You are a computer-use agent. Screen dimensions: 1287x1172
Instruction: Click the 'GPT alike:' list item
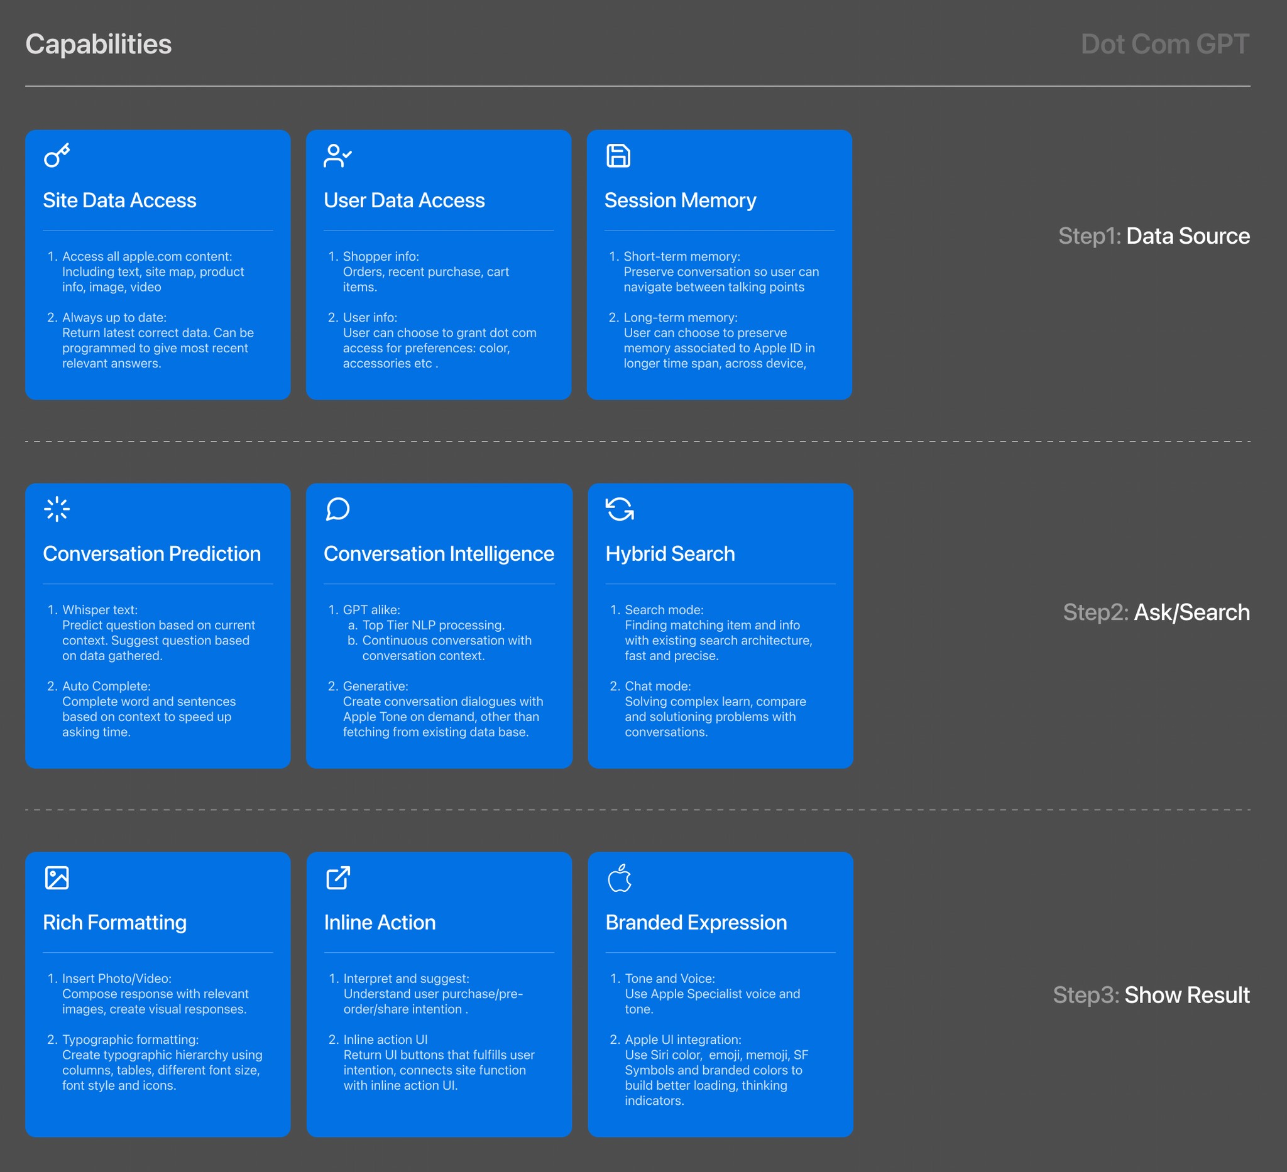click(371, 610)
